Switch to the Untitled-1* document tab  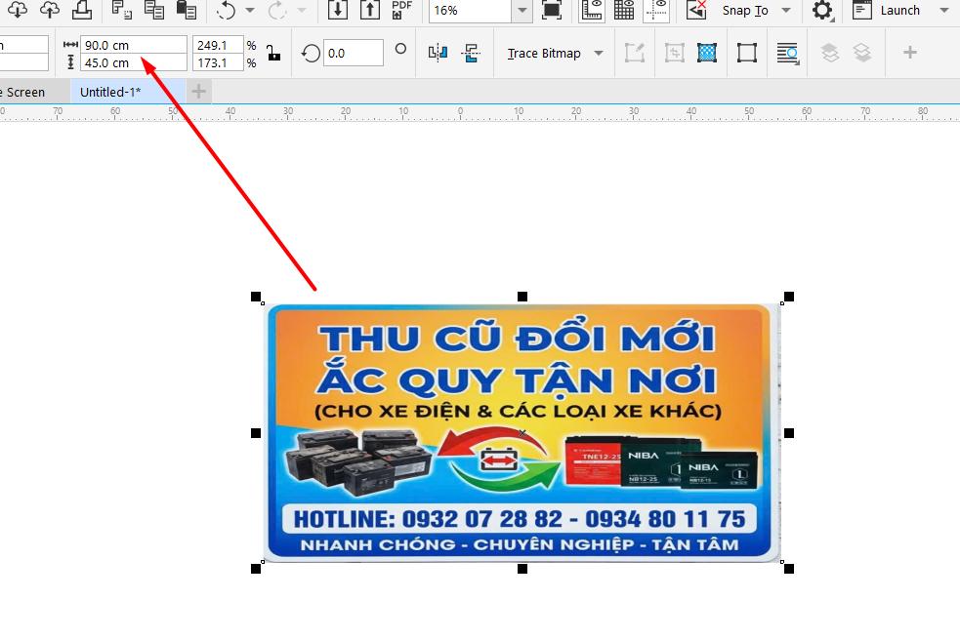tap(127, 92)
